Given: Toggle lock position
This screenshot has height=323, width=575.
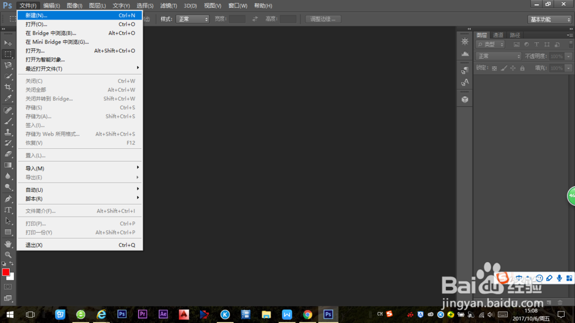Looking at the screenshot, I should click(513, 68).
